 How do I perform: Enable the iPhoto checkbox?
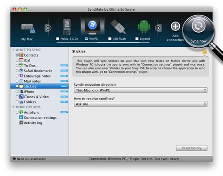pos(17,92)
